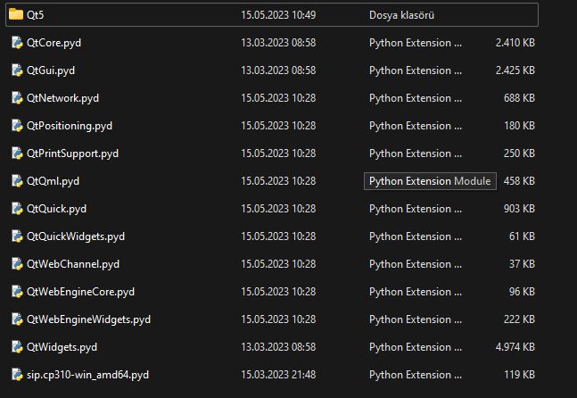Viewport: 577px width, 398px height.
Task: Click the QtQuickWidgets.pyd file icon
Action: coord(17,236)
